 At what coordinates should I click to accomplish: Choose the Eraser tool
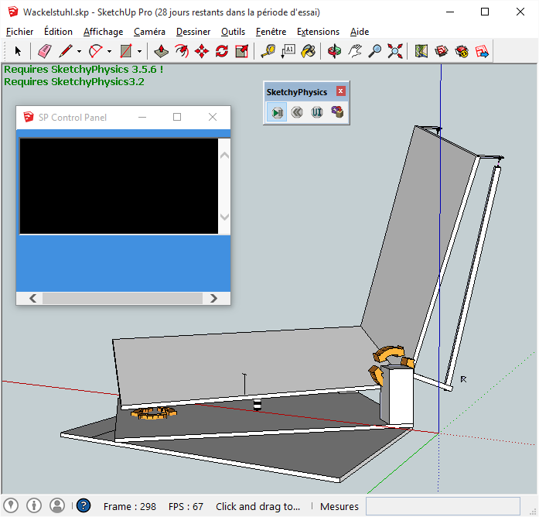pos(44,51)
